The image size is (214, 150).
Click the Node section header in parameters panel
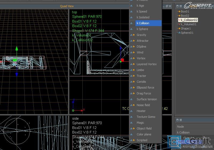click(195, 127)
